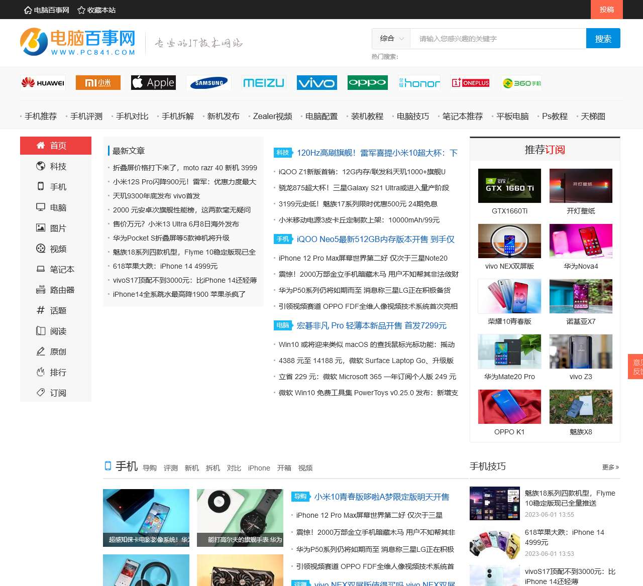Open article 618苹果大跌：iPhone 14 4999元 in 最新文章

[x=165, y=266]
